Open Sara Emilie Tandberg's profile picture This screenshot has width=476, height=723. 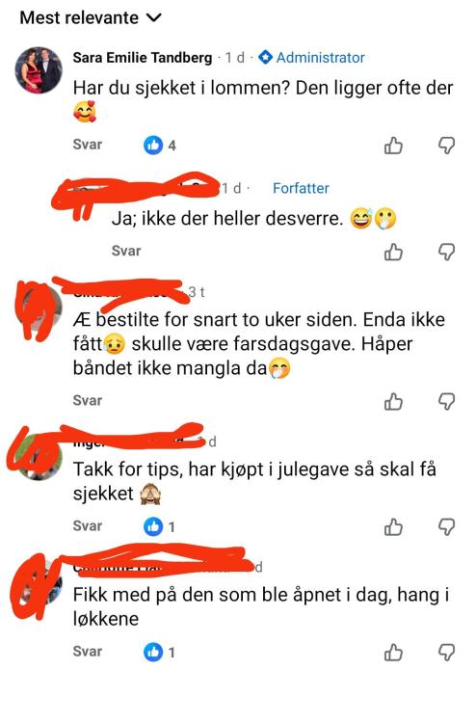[39, 70]
